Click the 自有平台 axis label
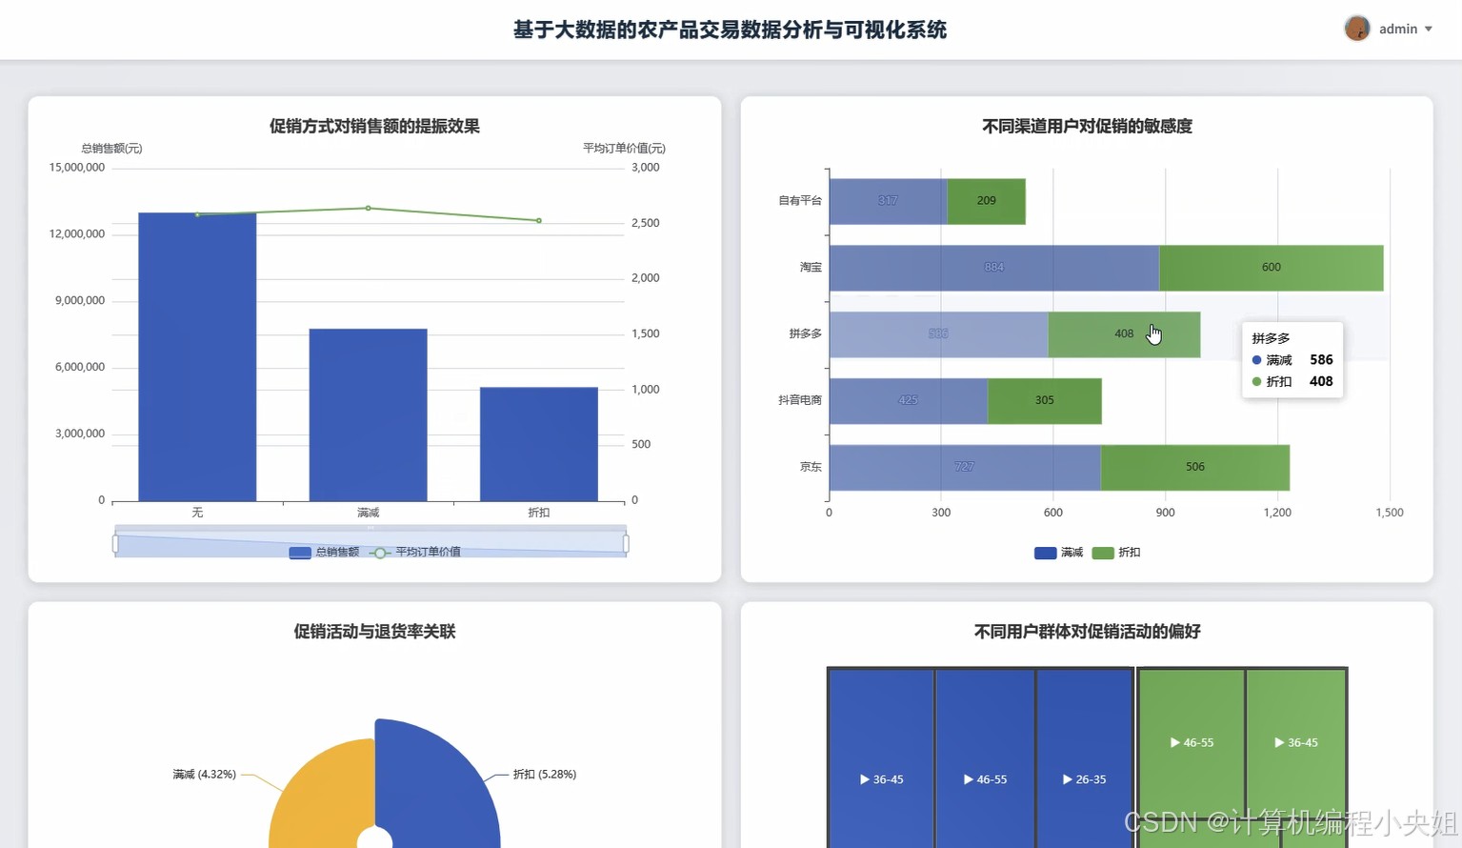 (800, 201)
